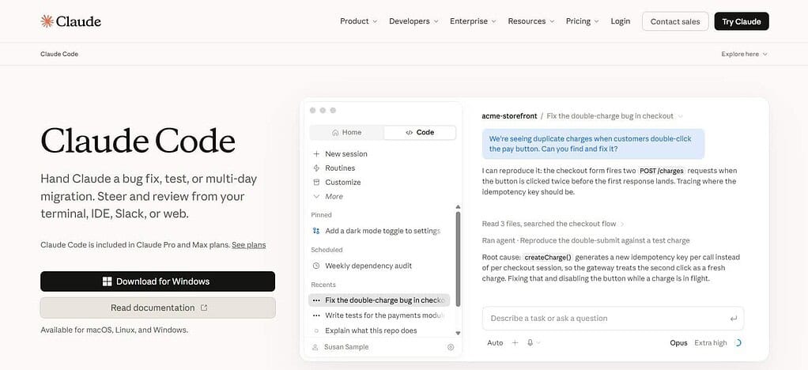The height and width of the screenshot is (370, 808).
Task: Click the Extra high effort setting
Action: [711, 342]
